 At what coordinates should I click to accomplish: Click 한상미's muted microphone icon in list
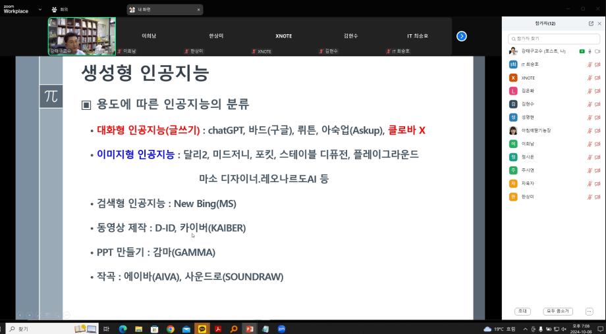590,197
